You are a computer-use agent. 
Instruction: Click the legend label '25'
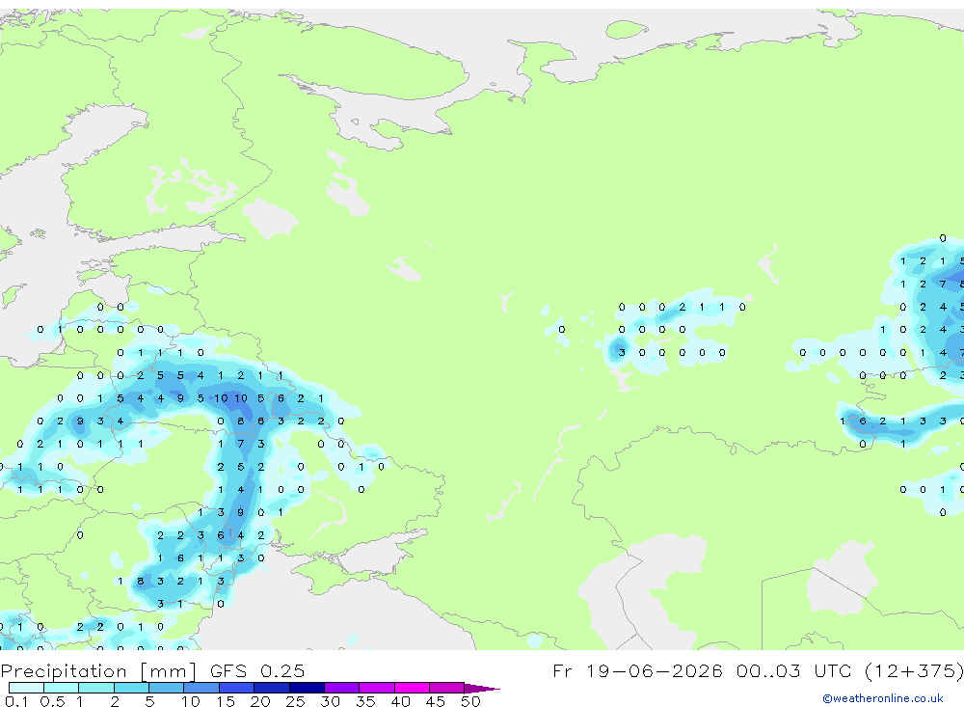coord(295,701)
